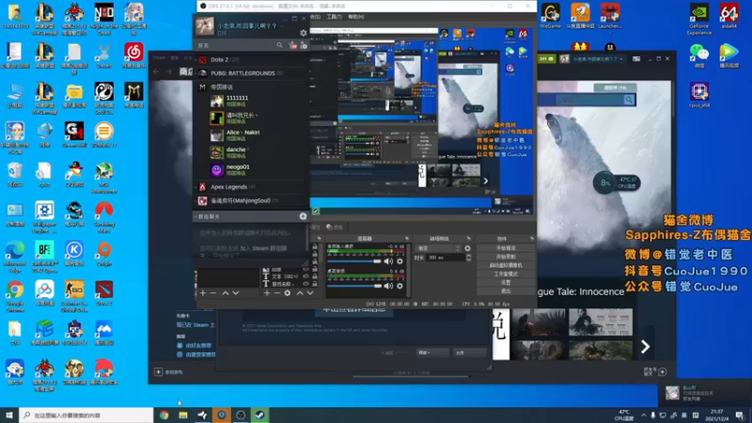This screenshot has width=752, height=423.
Task: Click 开始录制 start recording button
Action: [506, 257]
